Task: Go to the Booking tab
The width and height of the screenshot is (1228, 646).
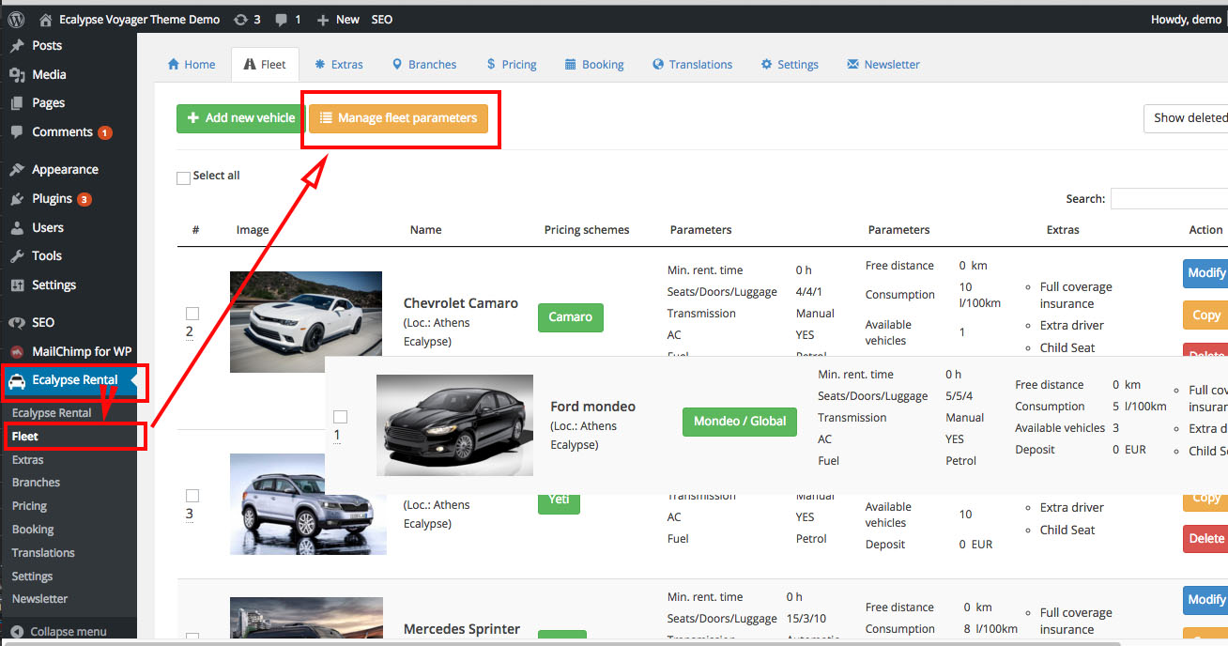Action: pyautogui.click(x=594, y=65)
